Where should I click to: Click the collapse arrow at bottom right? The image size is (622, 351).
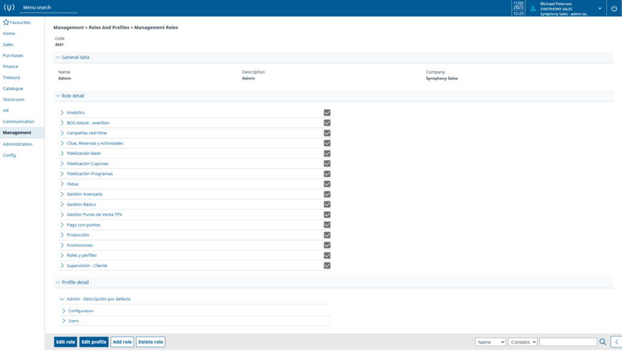617,342
